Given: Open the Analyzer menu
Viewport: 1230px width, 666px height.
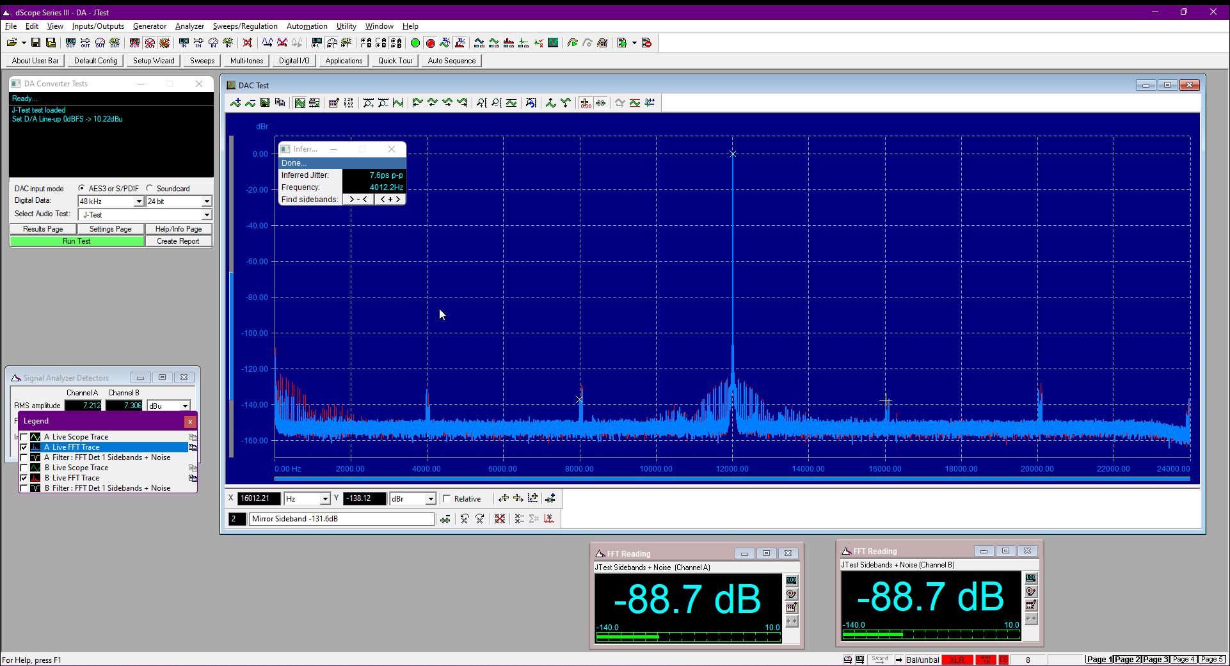Looking at the screenshot, I should (x=189, y=26).
